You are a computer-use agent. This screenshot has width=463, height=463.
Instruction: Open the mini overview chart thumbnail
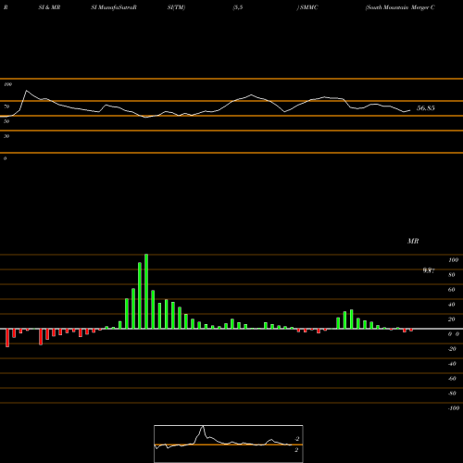point(229,444)
